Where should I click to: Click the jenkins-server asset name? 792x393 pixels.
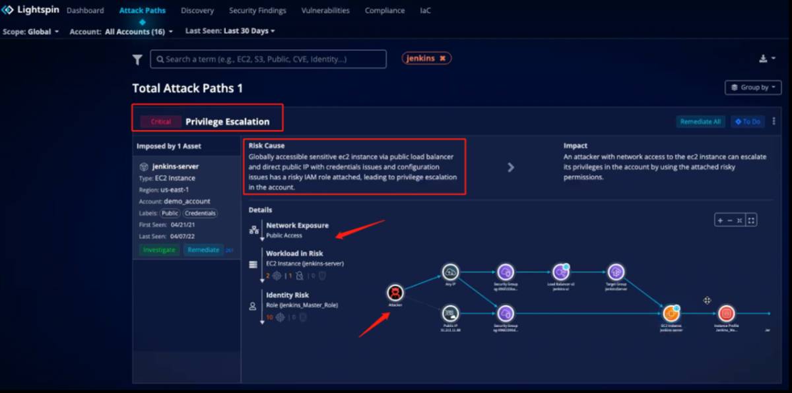(176, 167)
